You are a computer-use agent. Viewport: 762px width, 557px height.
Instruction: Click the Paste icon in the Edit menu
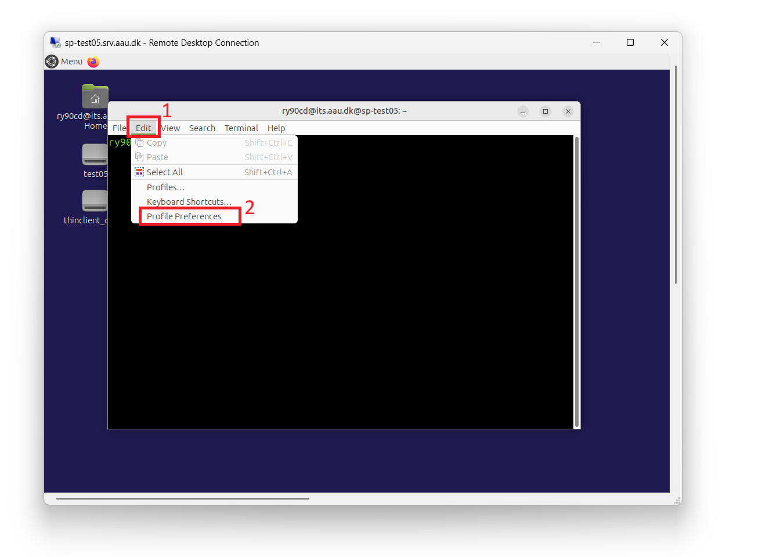[139, 157]
